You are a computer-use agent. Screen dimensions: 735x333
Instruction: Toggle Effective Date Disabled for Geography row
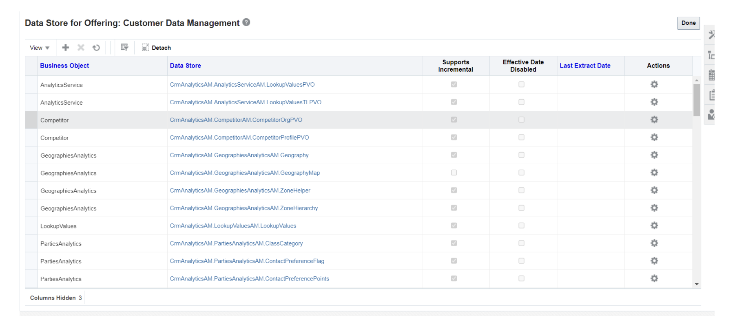click(521, 155)
